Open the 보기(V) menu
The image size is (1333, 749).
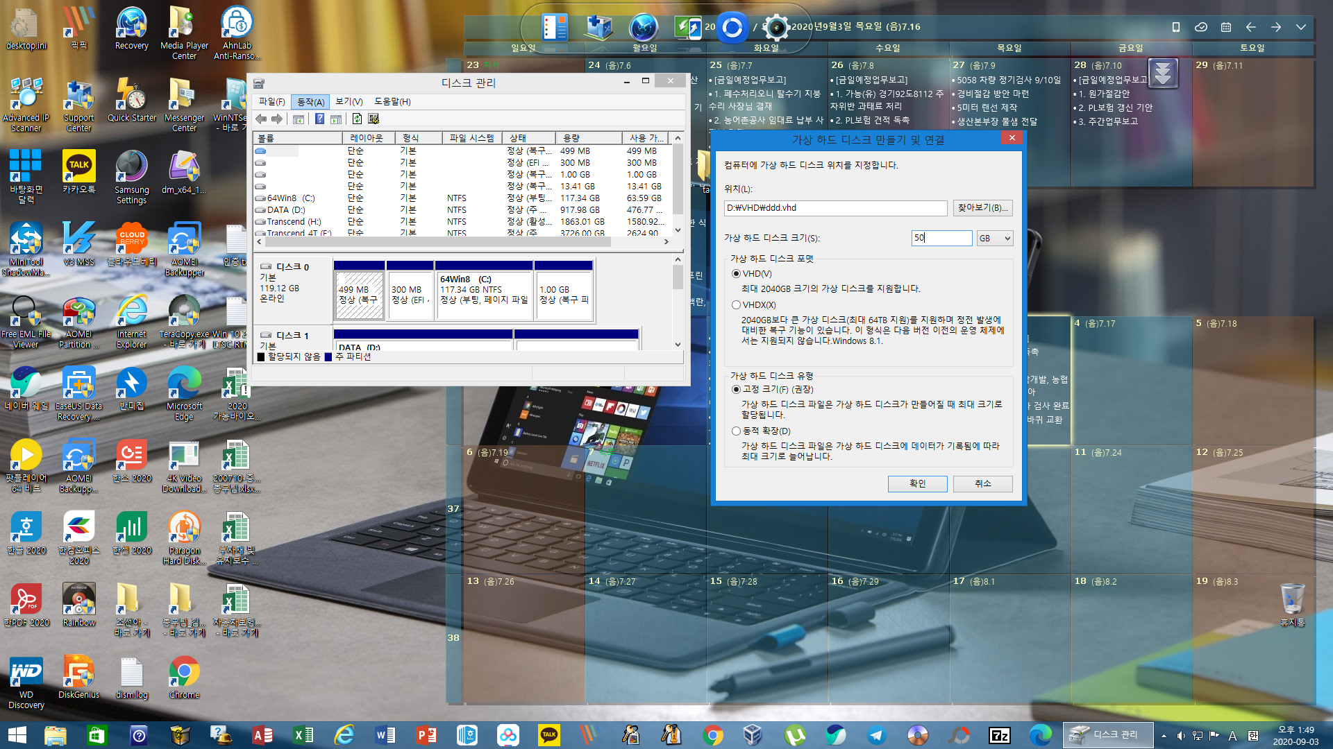pyautogui.click(x=349, y=101)
